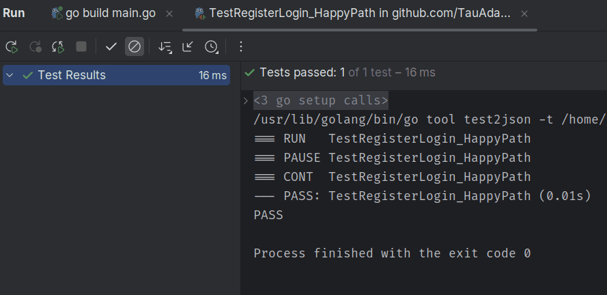Viewport: 607px width, 295px height.
Task: Click Rerun Failed Tests icon
Action: 35,46
